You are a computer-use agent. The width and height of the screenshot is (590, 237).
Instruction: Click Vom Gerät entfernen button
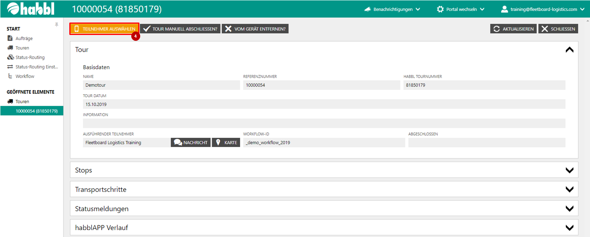(x=255, y=29)
